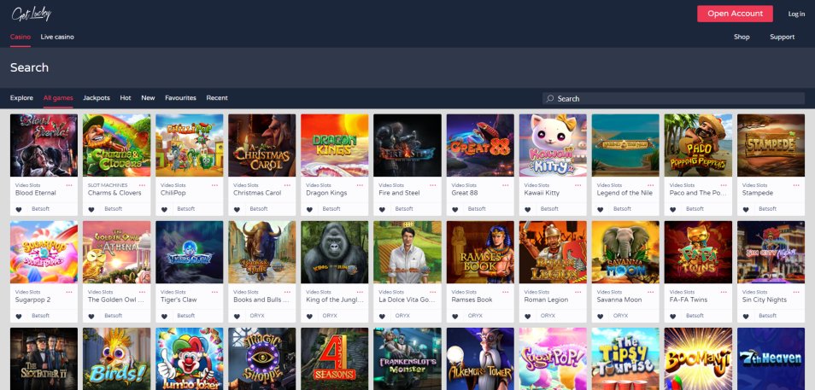Screen dimensions: 815x390
Task: Toggle the Stampede favourite heart
Action: click(747, 209)
